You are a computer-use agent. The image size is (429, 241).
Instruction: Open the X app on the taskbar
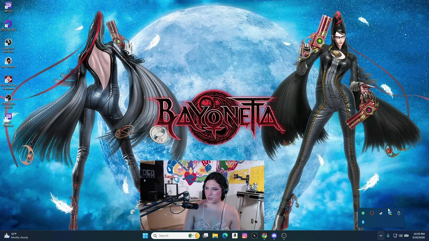254,236
